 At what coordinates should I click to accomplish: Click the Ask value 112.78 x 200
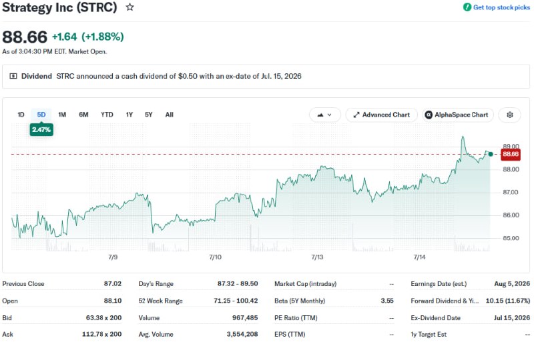coord(102,334)
